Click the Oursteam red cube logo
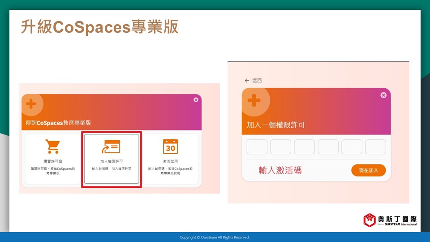This screenshot has height=242, width=430. [x=370, y=220]
